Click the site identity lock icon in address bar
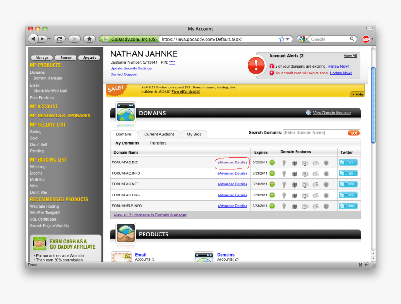The image size is (401, 304). pos(105,39)
